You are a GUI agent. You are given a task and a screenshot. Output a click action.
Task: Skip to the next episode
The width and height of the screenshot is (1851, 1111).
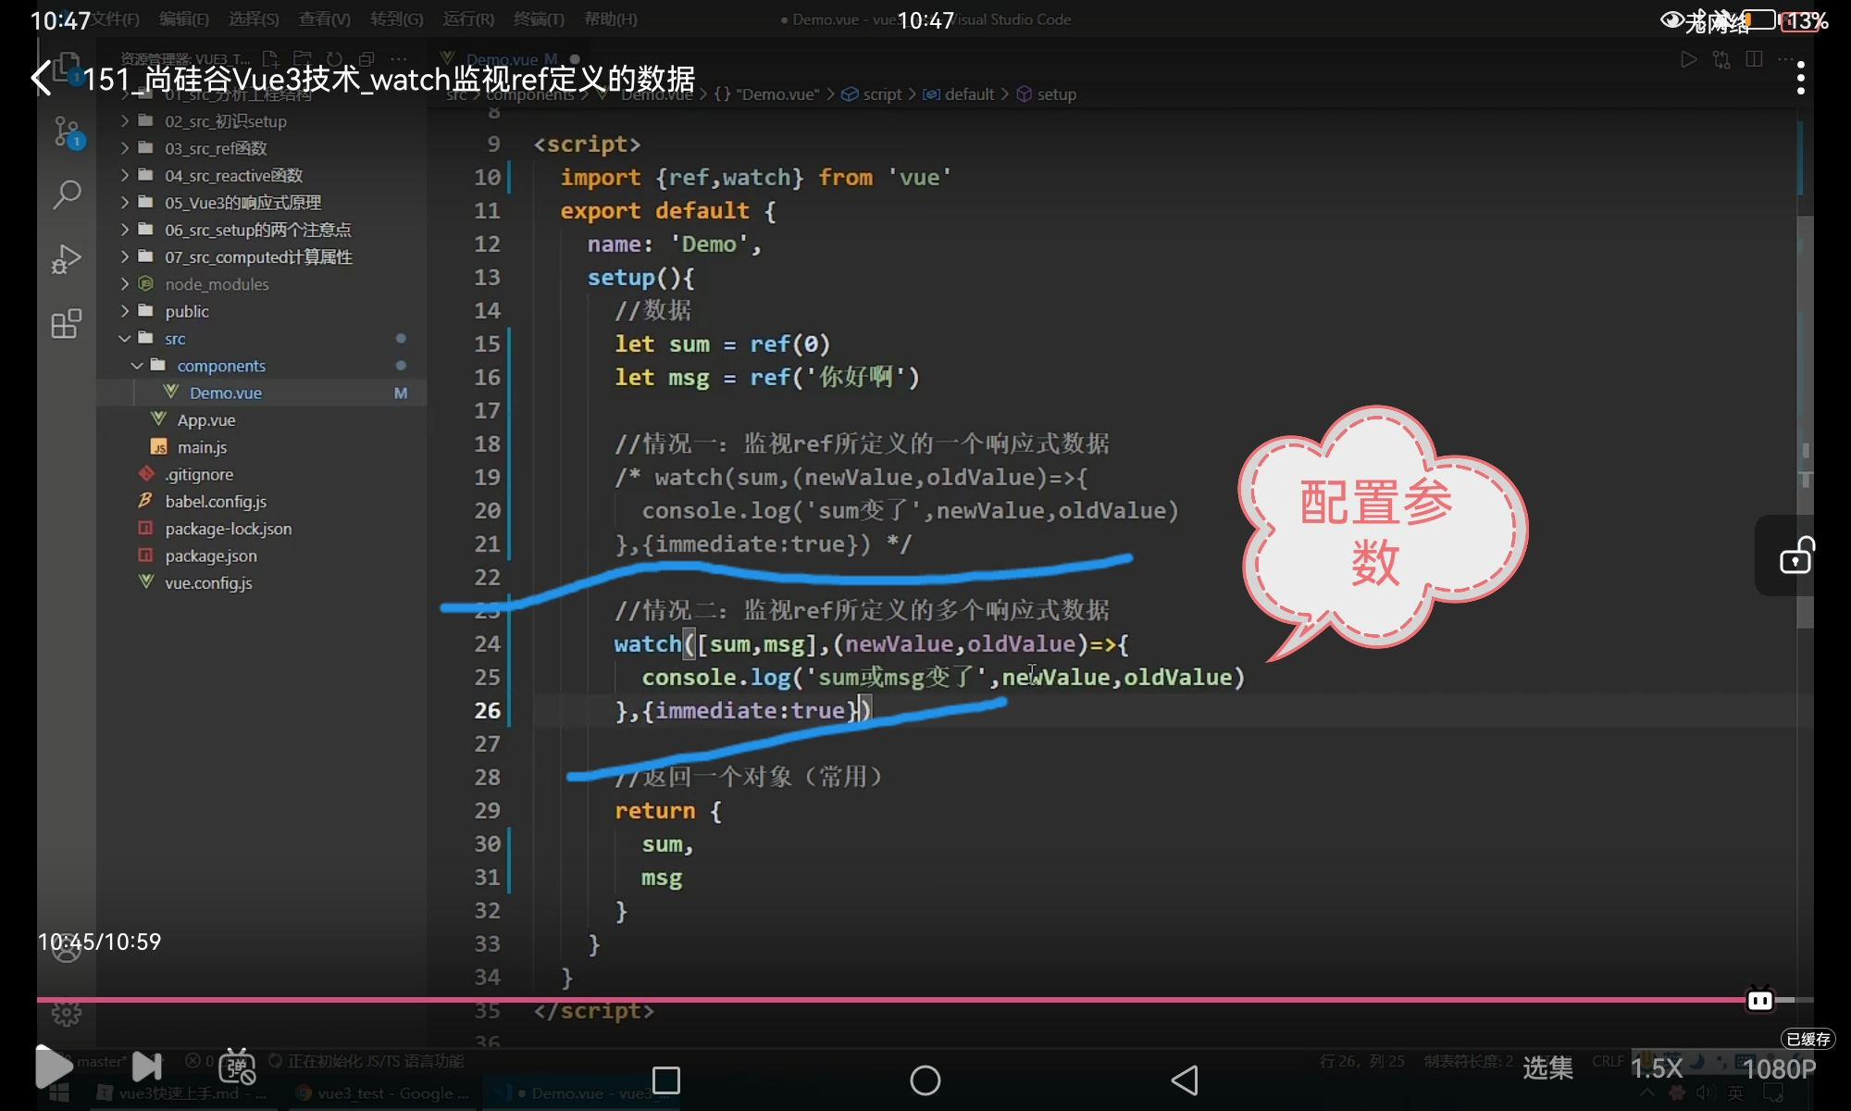(147, 1067)
